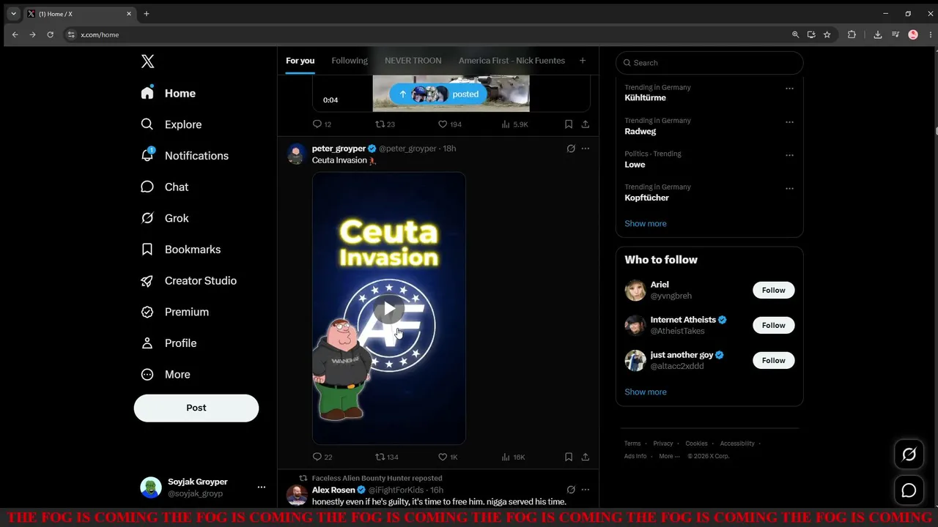Show more trending topics
This screenshot has width=938, height=527.
click(x=645, y=223)
